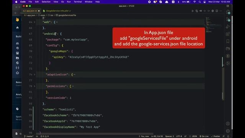Viewport: 245px width, 138px height.
Task: Open Firebase Functions brackets icon in sidebar
Action: point(17,68)
